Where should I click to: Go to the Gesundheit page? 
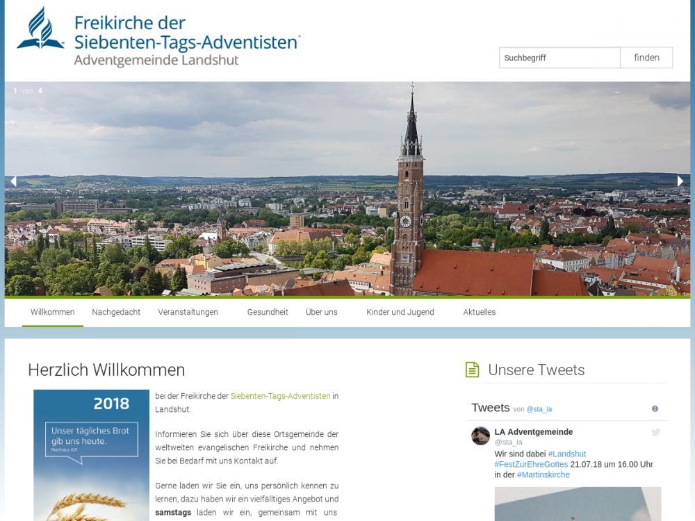pos(268,312)
